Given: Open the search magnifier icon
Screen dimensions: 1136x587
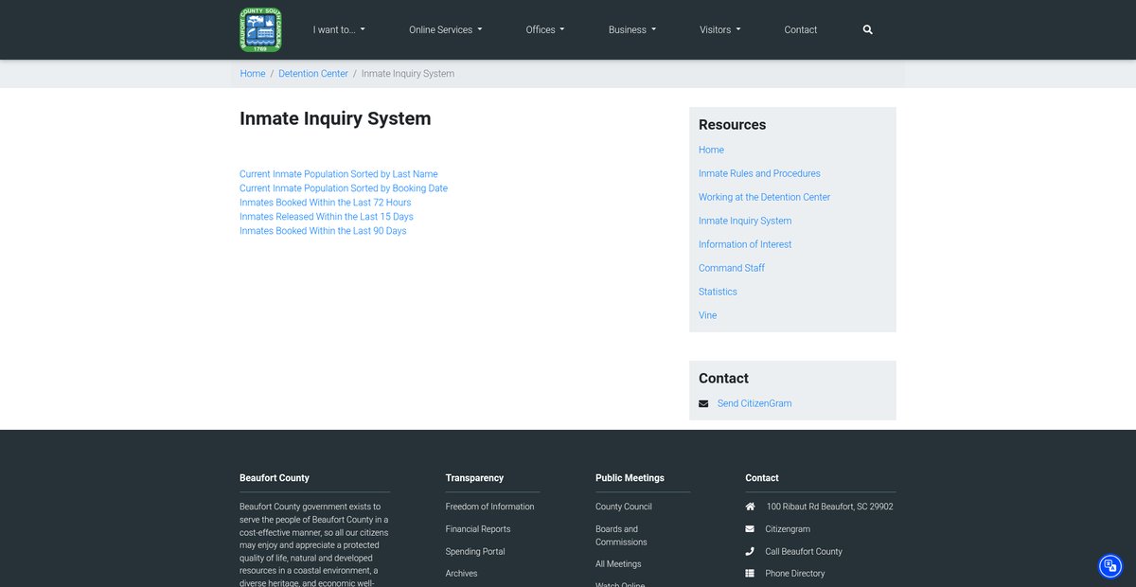Looking at the screenshot, I should (867, 30).
